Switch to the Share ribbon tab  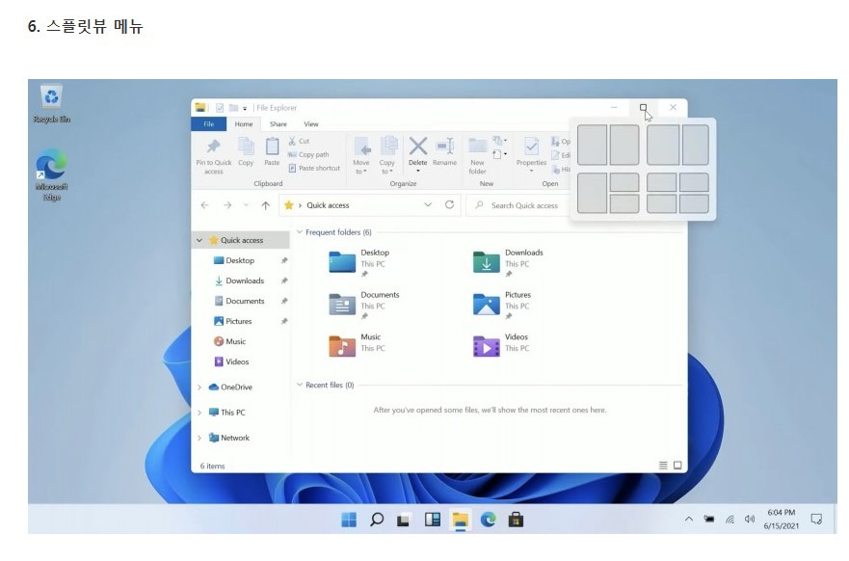click(x=279, y=124)
